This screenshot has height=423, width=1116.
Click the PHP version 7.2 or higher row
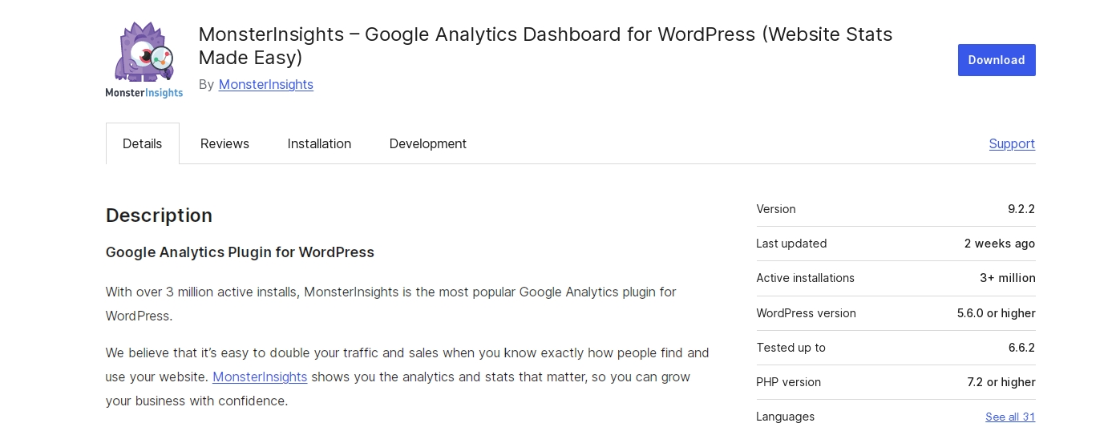[x=896, y=382]
